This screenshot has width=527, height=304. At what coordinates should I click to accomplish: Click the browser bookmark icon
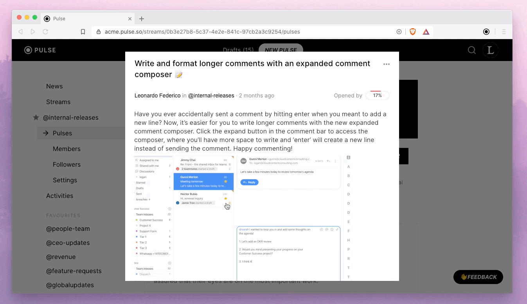pos(83,32)
